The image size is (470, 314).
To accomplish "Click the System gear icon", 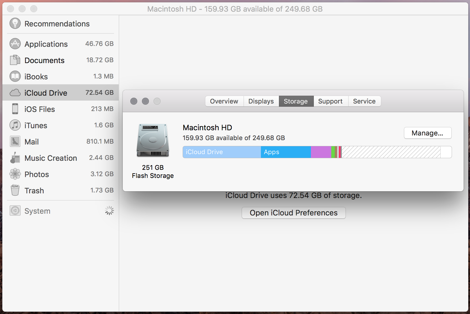I will (x=15, y=211).
